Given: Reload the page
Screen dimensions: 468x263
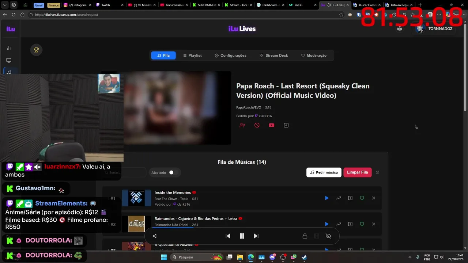Looking at the screenshot, I should (x=14, y=15).
